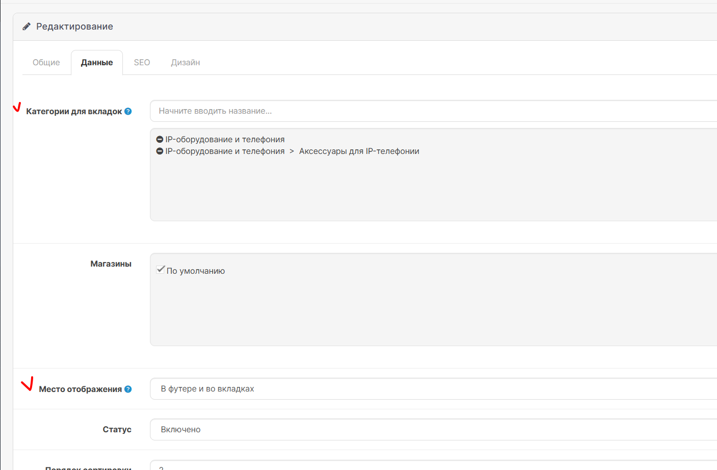Click Аксессуары для IP-телефонии category text
Image resolution: width=717 pixels, height=470 pixels.
pos(359,151)
